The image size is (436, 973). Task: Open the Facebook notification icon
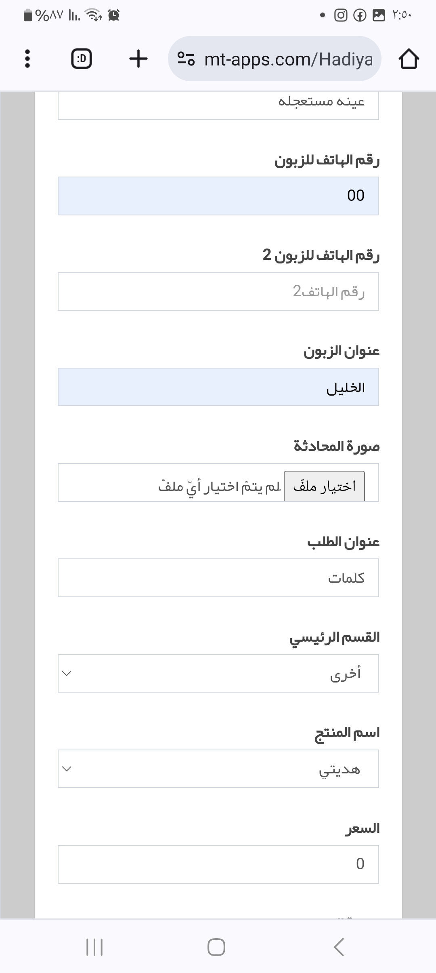(x=359, y=16)
